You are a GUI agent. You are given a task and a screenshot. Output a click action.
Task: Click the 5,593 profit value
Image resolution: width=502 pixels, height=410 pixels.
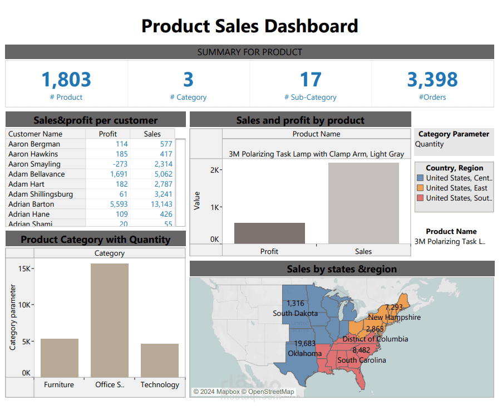(119, 204)
